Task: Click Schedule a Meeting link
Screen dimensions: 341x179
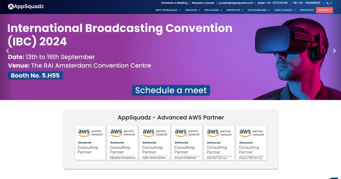Action: pos(174,3)
